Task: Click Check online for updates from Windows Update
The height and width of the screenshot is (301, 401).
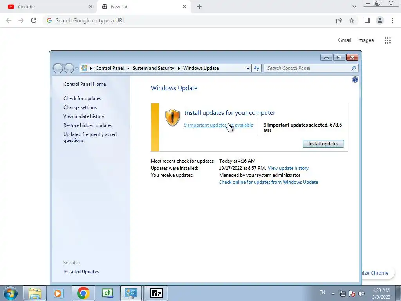Action: point(268,182)
